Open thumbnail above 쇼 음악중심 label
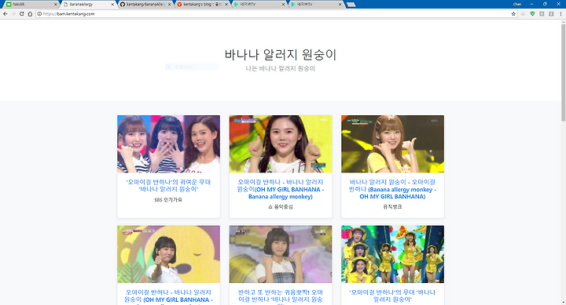Viewport: 566px width, 305px height. pyautogui.click(x=281, y=144)
